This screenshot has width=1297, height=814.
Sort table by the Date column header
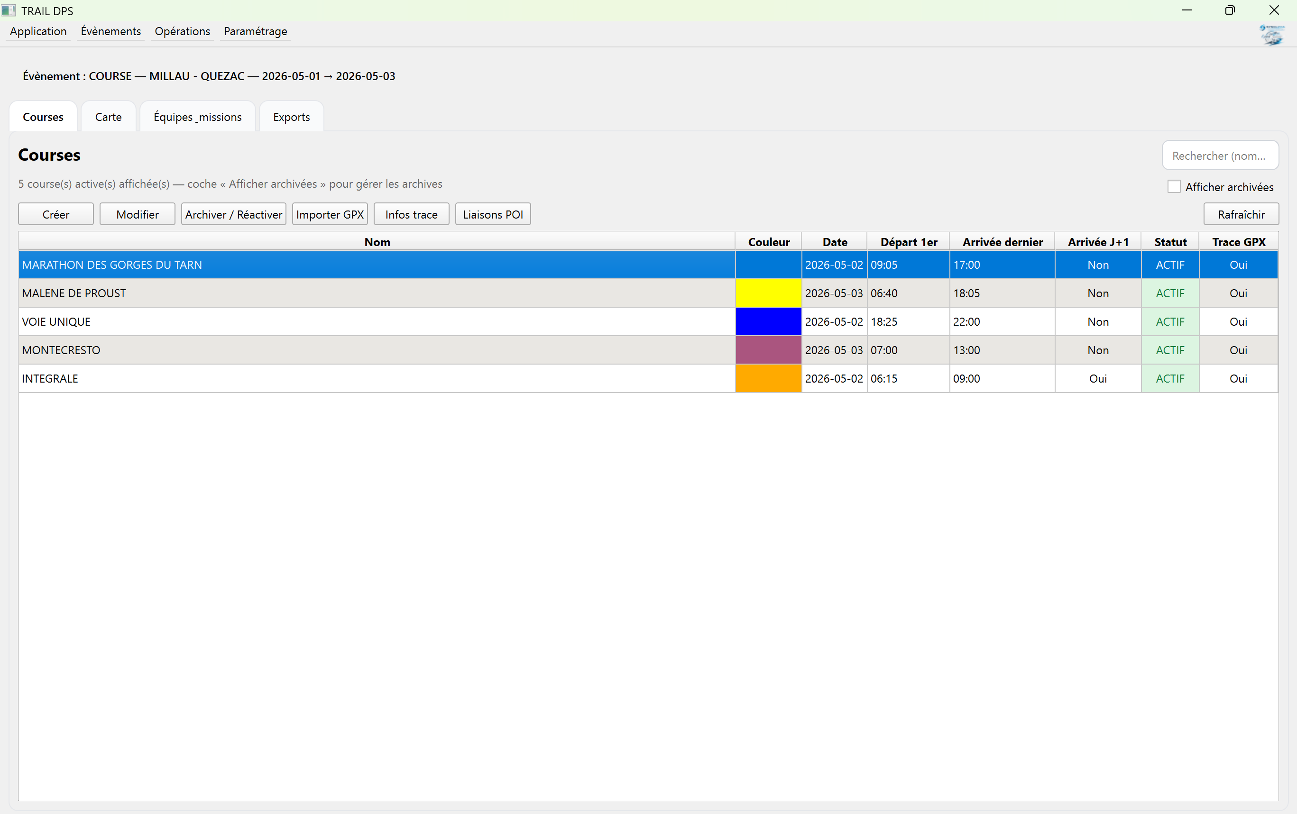pos(835,242)
